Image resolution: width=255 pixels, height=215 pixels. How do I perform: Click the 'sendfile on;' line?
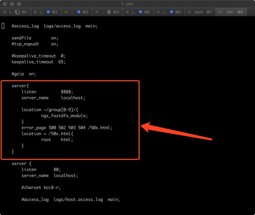[35, 38]
